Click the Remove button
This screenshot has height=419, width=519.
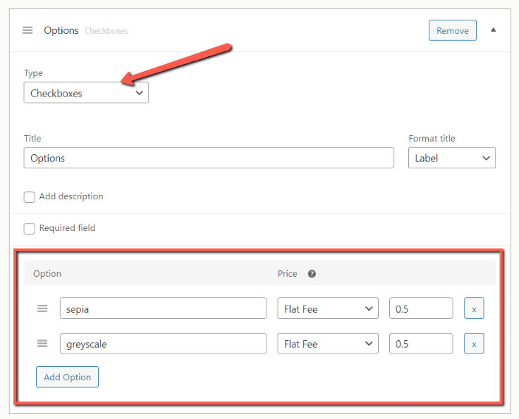point(453,30)
